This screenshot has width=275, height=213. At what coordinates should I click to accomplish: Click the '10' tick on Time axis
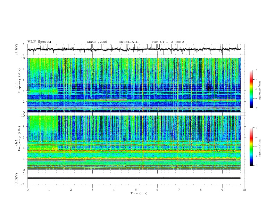click(244, 190)
